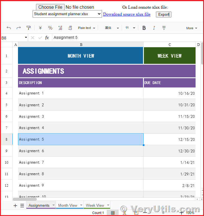The width and height of the screenshot is (204, 216).
Task: Activate the paint format brush tool
Action: 28,28
